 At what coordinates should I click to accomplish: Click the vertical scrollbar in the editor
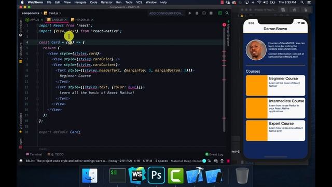point(224,79)
